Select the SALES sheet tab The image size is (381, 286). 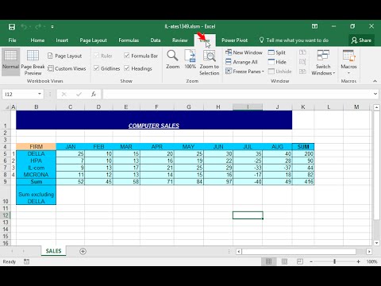53,251
